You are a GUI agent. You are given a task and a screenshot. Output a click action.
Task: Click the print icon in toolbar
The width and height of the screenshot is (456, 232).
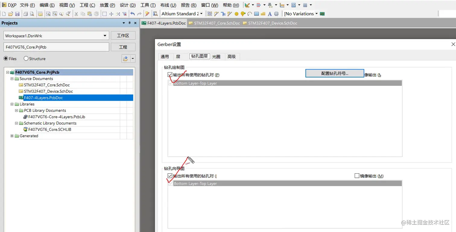(25, 14)
